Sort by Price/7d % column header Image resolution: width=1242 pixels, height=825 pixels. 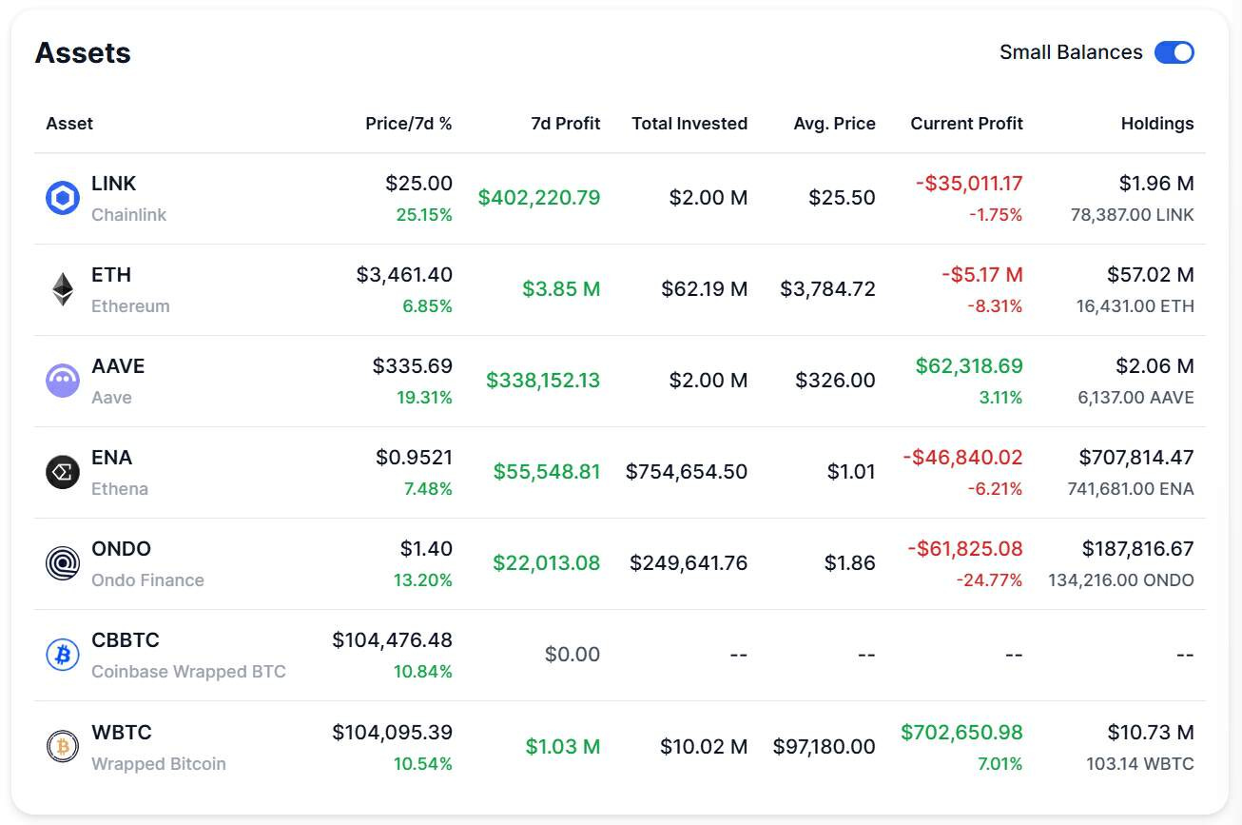click(x=409, y=124)
